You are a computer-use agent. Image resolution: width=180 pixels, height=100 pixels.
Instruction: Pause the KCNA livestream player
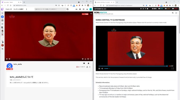tap(99, 69)
